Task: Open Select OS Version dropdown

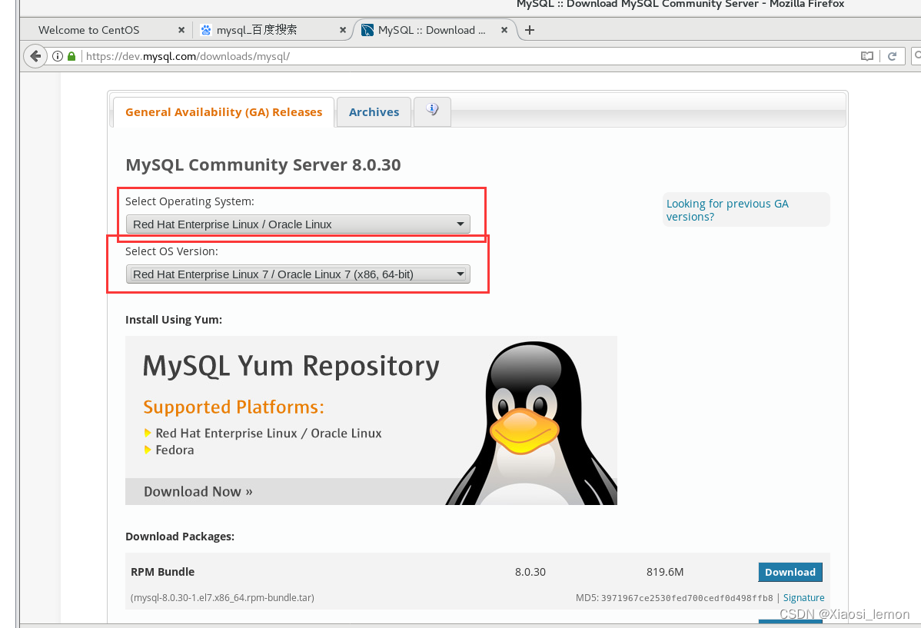Action: (x=298, y=274)
